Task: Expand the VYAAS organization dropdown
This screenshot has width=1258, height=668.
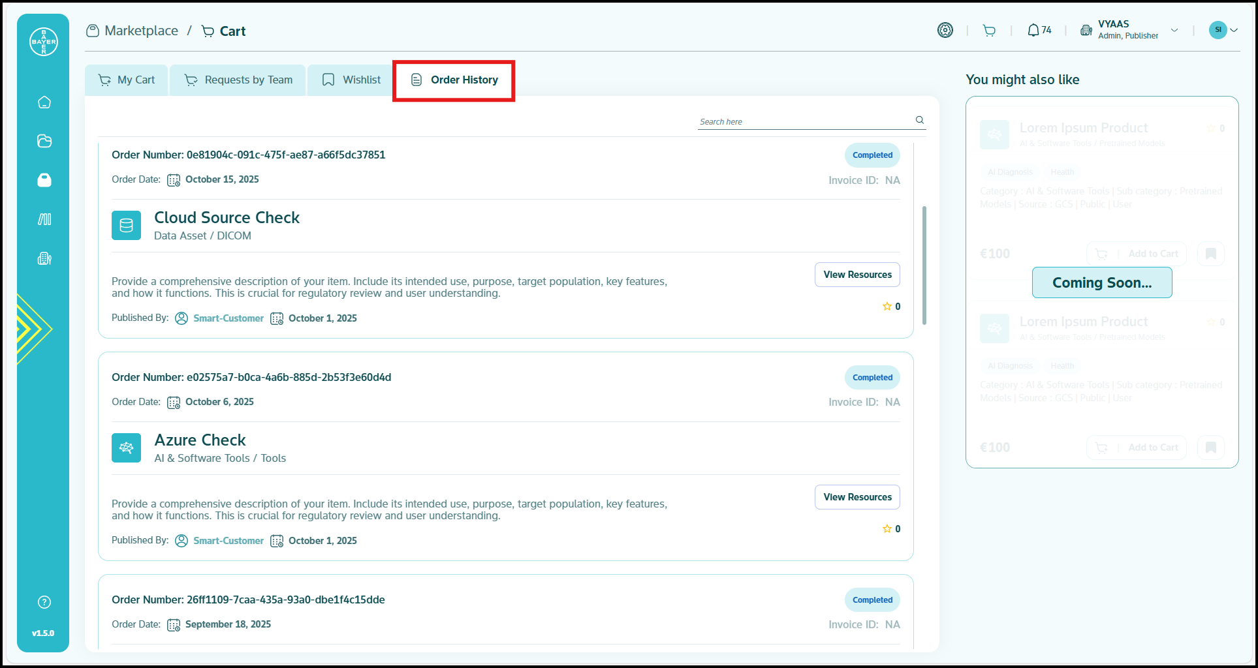Action: (1174, 30)
